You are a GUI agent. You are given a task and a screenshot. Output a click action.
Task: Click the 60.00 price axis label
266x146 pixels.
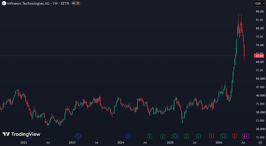click(x=260, y=62)
